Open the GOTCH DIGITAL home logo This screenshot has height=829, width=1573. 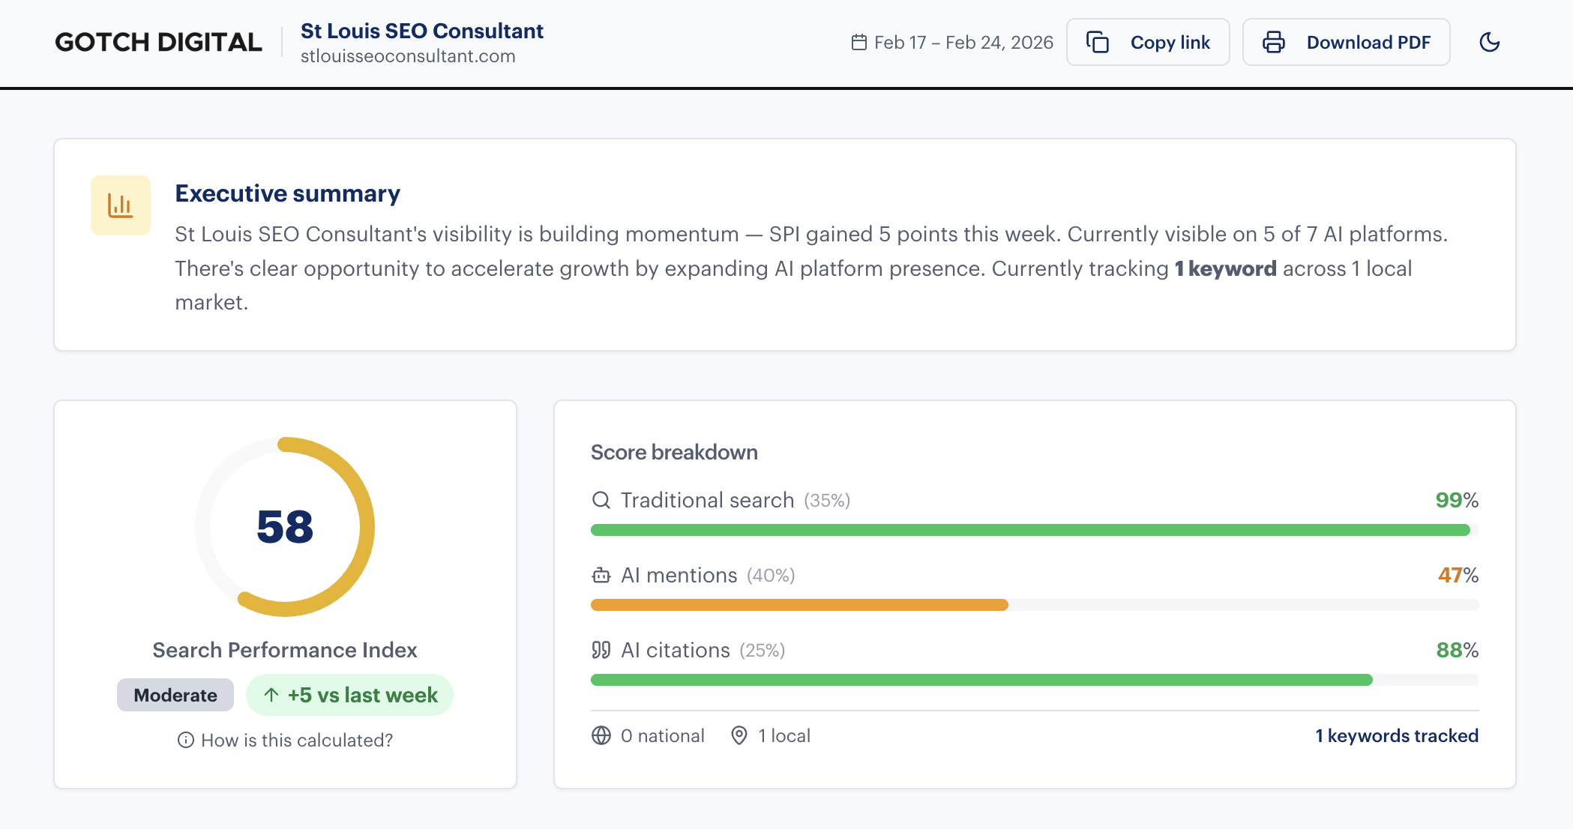(158, 42)
